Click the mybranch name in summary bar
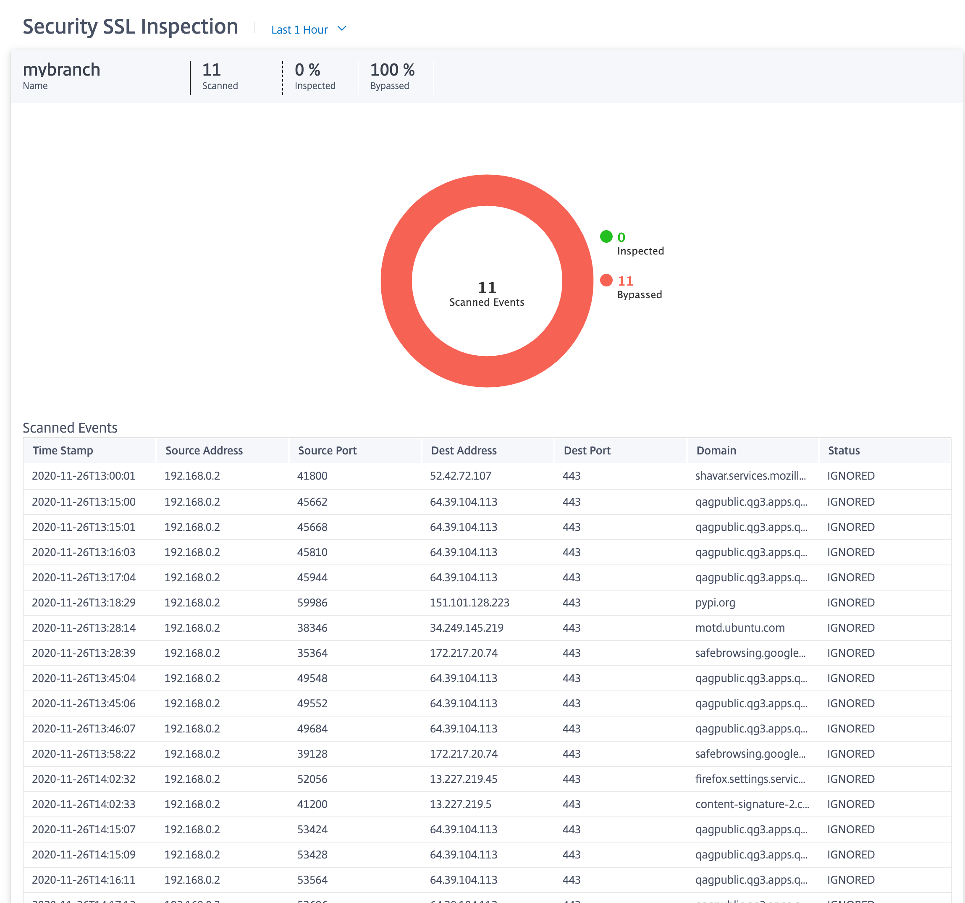 tap(62, 70)
